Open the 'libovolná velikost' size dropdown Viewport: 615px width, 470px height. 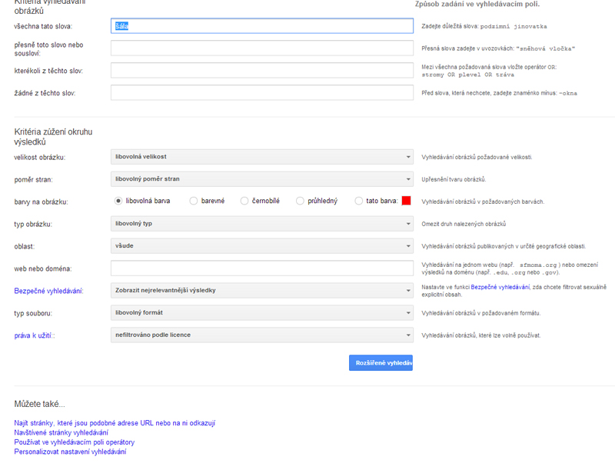262,157
